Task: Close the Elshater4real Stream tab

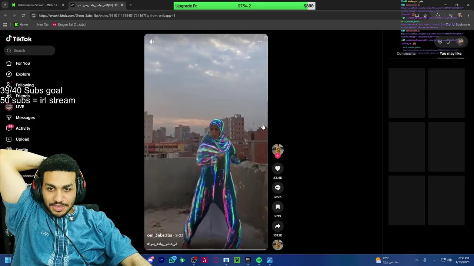Action: pos(63,5)
